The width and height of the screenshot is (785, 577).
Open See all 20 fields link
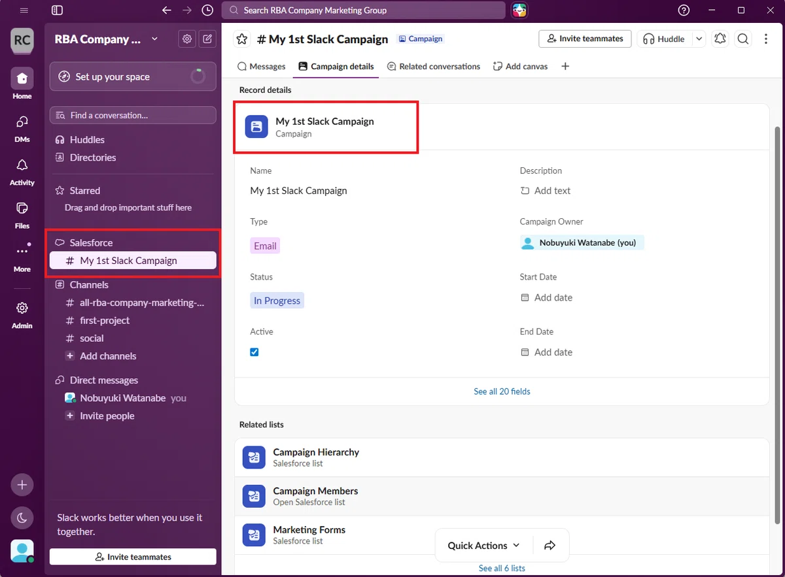click(502, 391)
